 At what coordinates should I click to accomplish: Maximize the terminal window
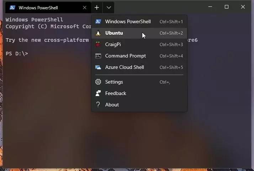click(227, 7)
